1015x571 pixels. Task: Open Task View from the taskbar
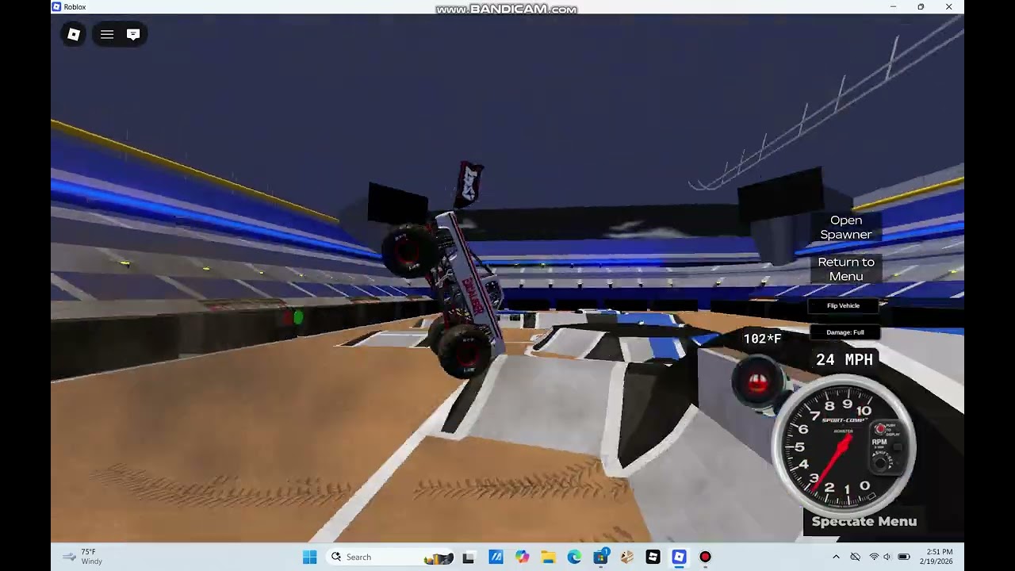(x=469, y=557)
